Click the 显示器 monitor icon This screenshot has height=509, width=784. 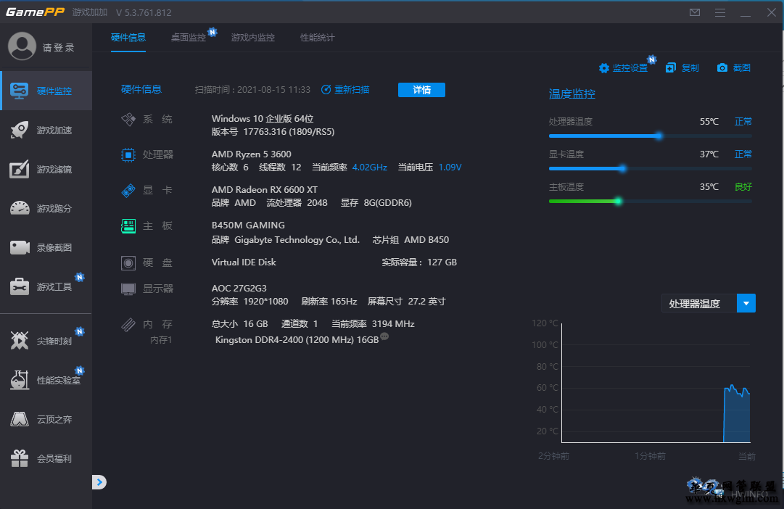[x=128, y=289]
